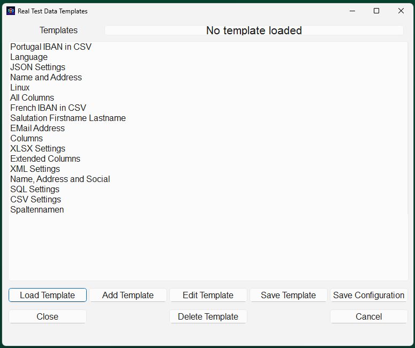Select the Language template entry

pyautogui.click(x=29, y=57)
